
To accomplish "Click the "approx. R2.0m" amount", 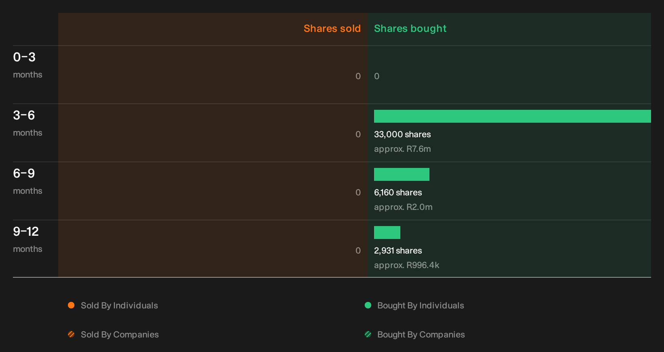I will pyautogui.click(x=403, y=207).
